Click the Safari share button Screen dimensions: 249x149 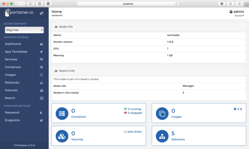coord(231,4)
